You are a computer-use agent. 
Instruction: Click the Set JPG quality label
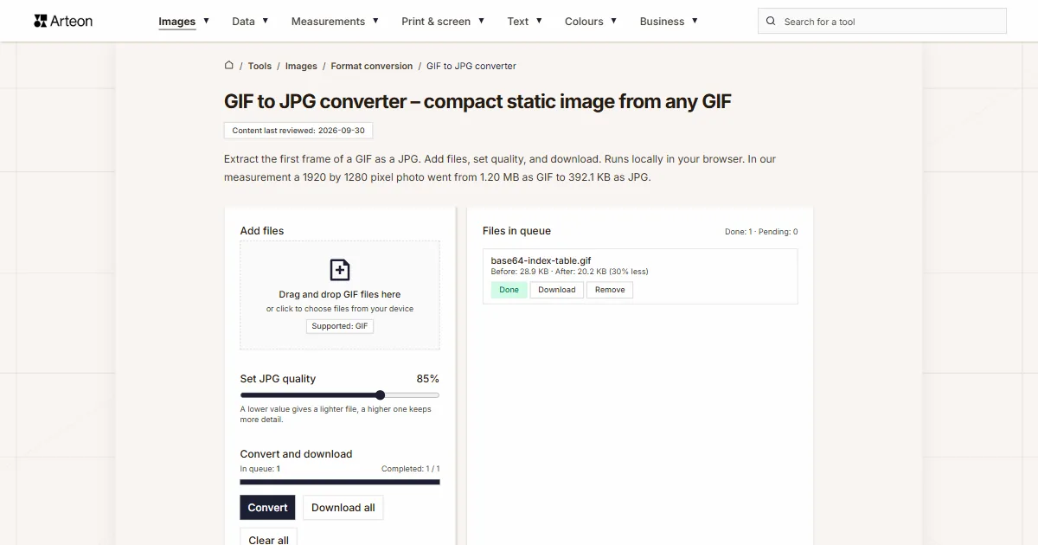pyautogui.click(x=278, y=379)
